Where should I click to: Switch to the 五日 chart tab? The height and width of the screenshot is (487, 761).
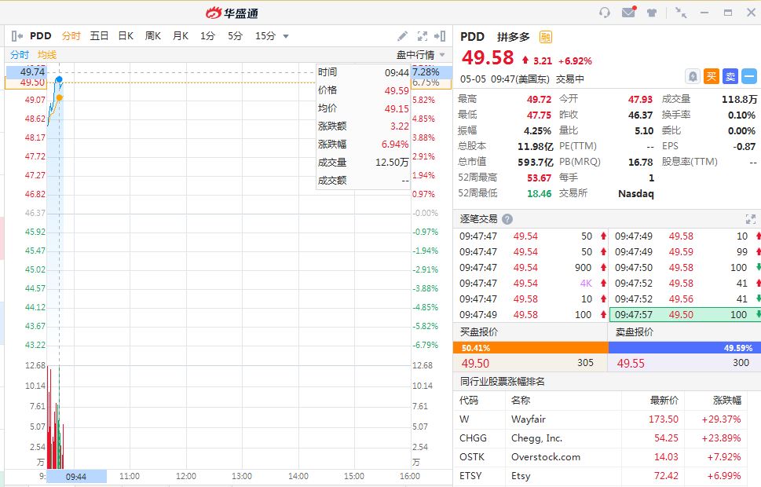99,36
